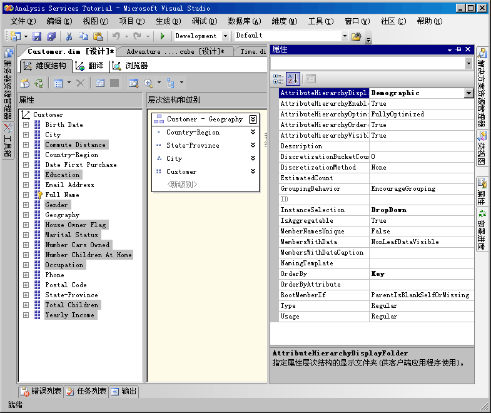
Task: Click the Paste clipboard icon
Action: point(98,36)
